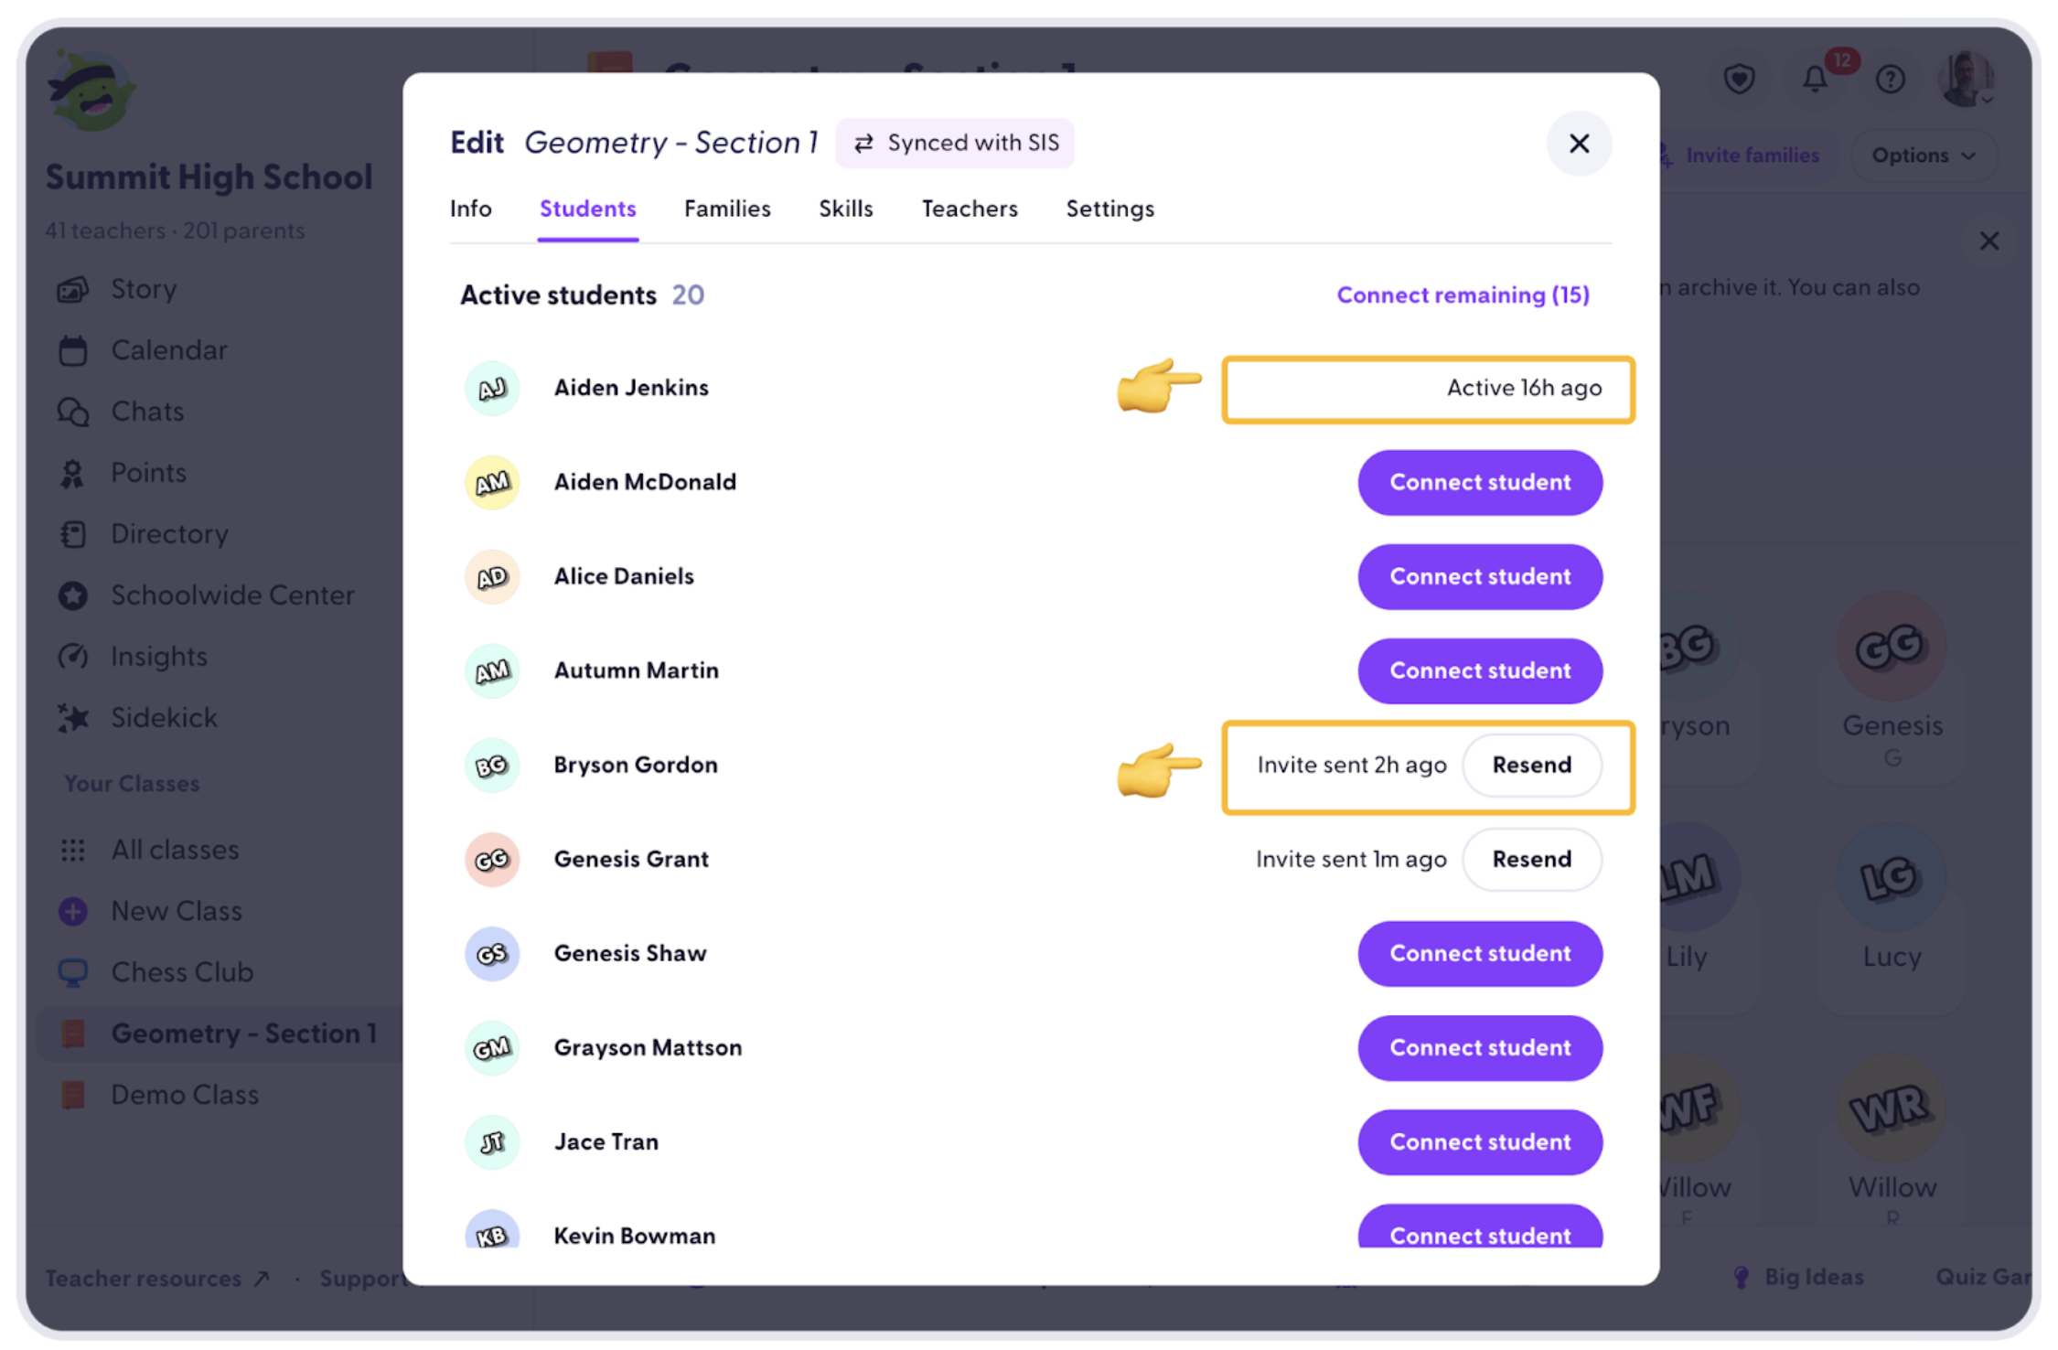Click the Connect remaining (15) link
This screenshot has width=2058, height=1350.
(x=1463, y=295)
